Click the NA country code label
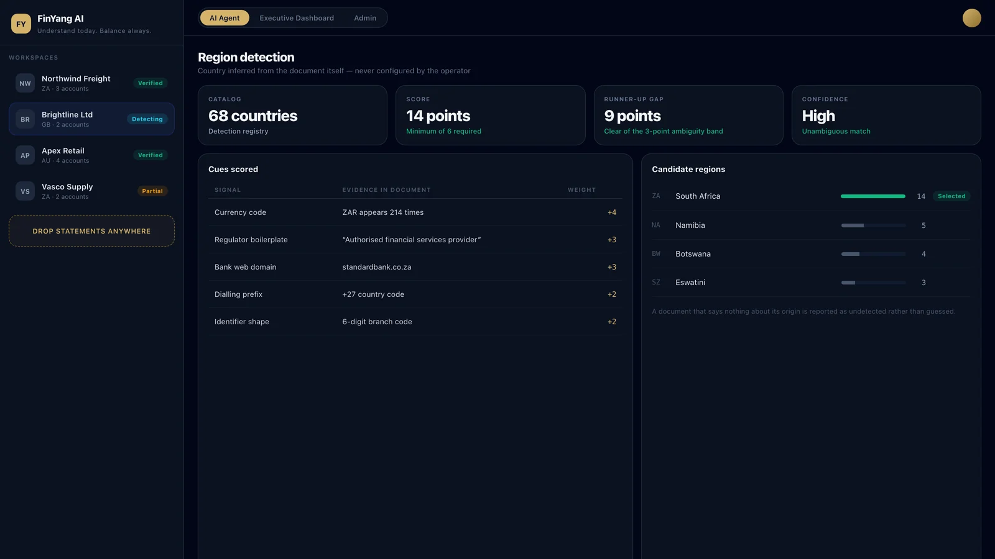 pyautogui.click(x=656, y=225)
